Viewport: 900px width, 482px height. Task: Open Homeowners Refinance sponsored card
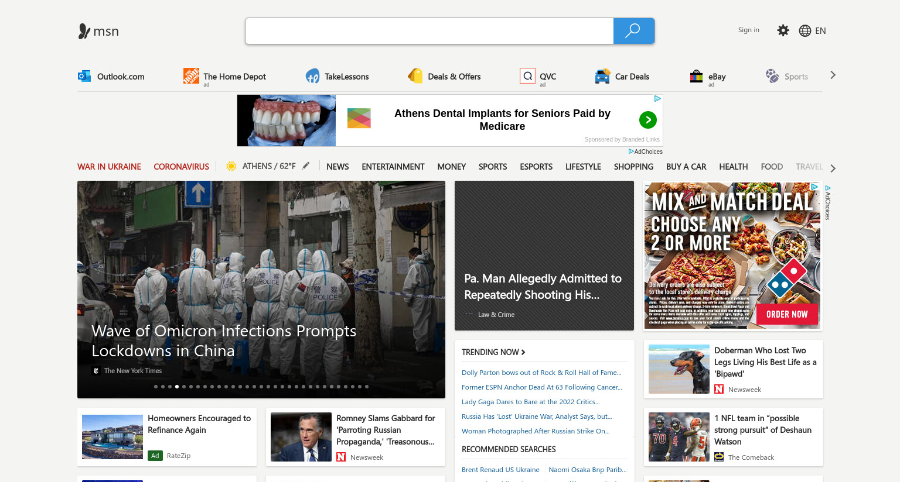[167, 437]
